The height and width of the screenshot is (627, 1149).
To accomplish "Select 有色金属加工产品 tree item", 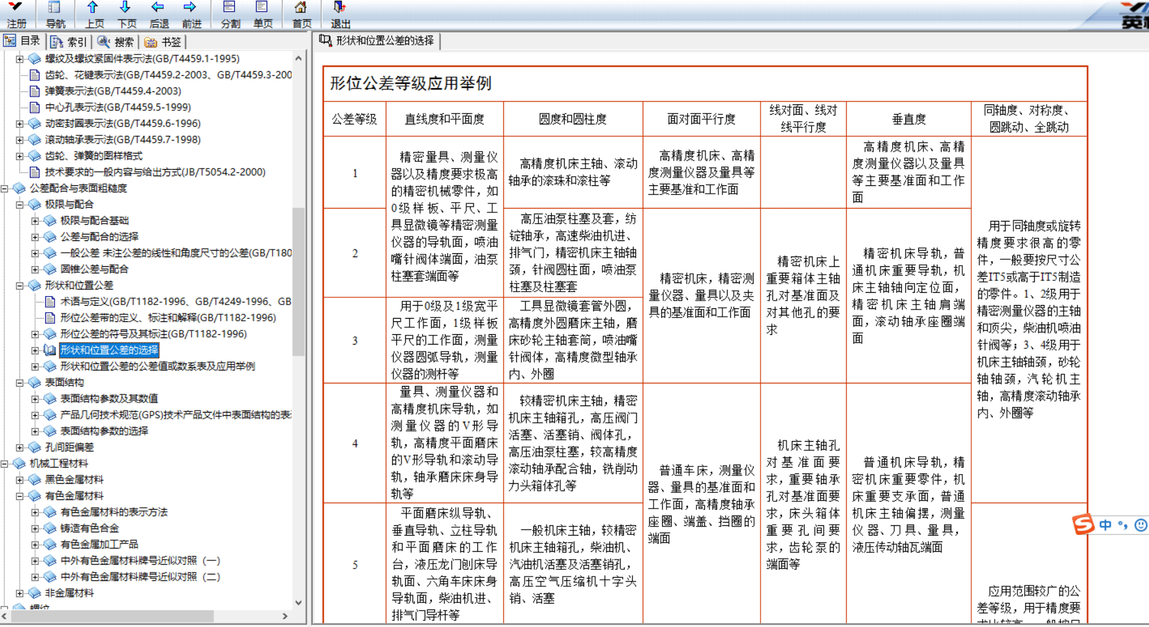I will [99, 545].
